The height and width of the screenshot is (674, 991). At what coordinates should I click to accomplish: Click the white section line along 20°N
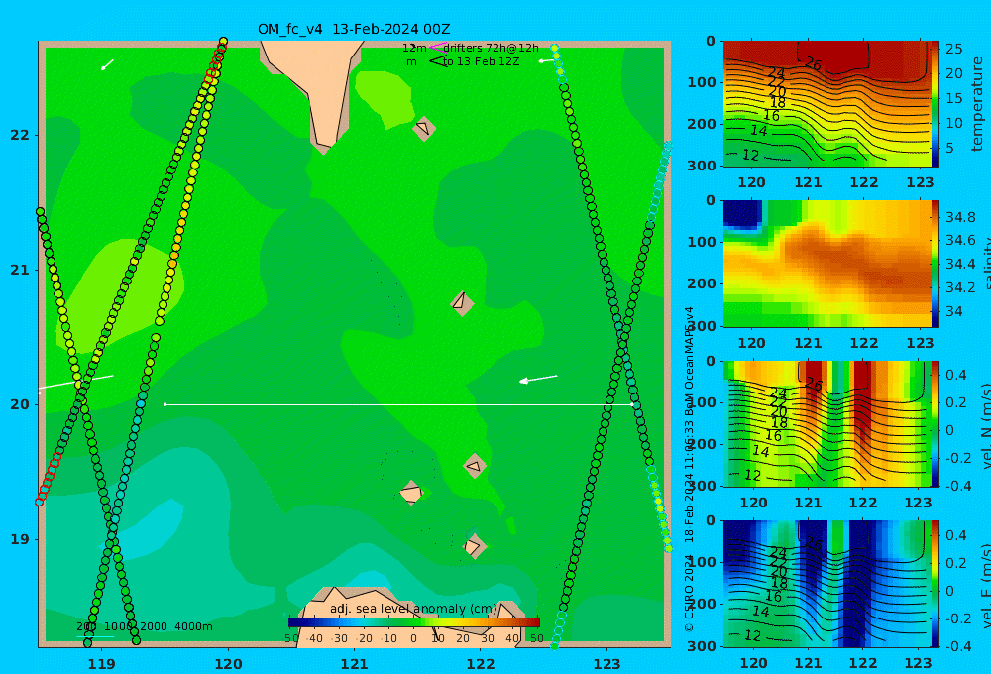tap(398, 404)
